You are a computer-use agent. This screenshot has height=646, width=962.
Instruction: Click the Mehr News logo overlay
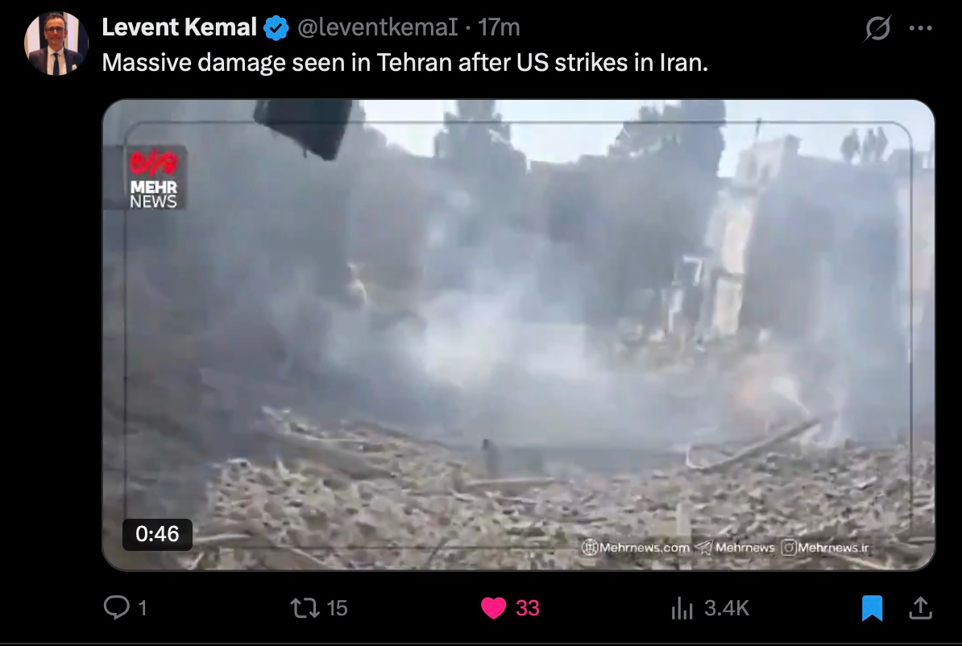coord(153,178)
